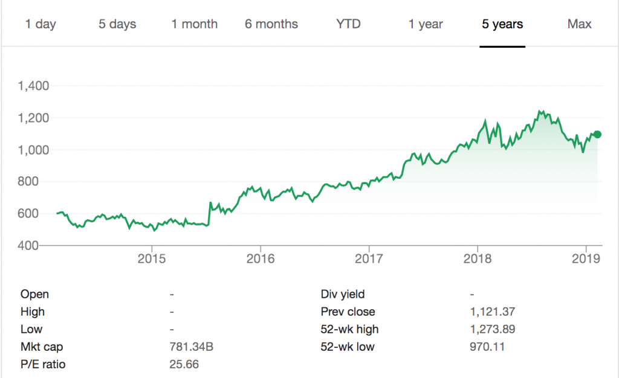619x378 pixels.
Task: Switch to the 1 day view
Action: pos(40,24)
